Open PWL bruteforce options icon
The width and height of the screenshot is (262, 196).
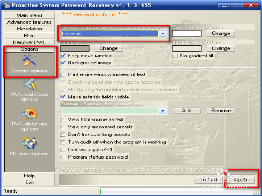29,84
